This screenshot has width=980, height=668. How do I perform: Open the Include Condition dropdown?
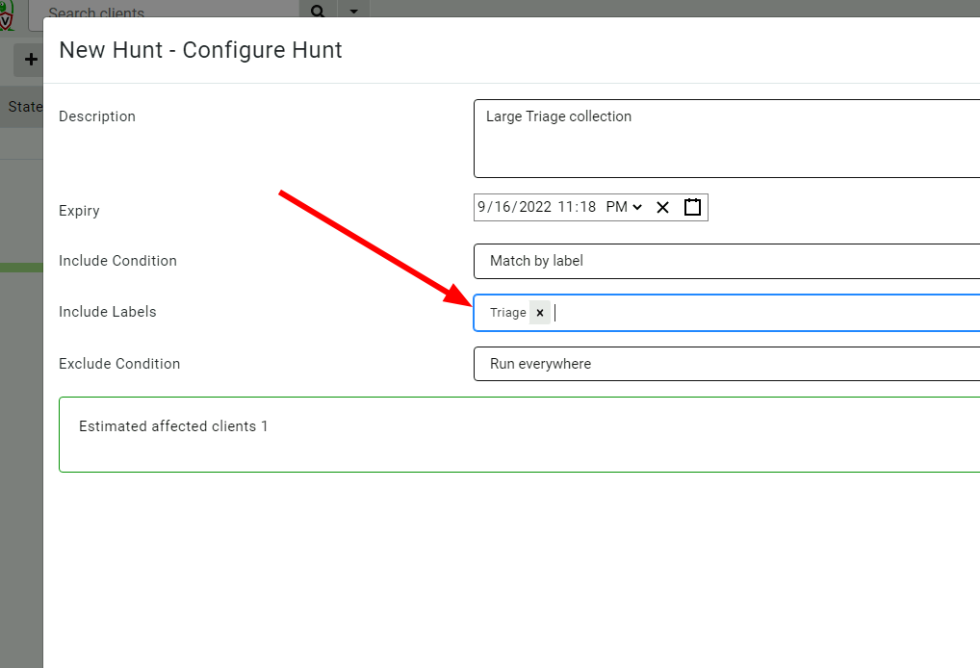pos(722,261)
